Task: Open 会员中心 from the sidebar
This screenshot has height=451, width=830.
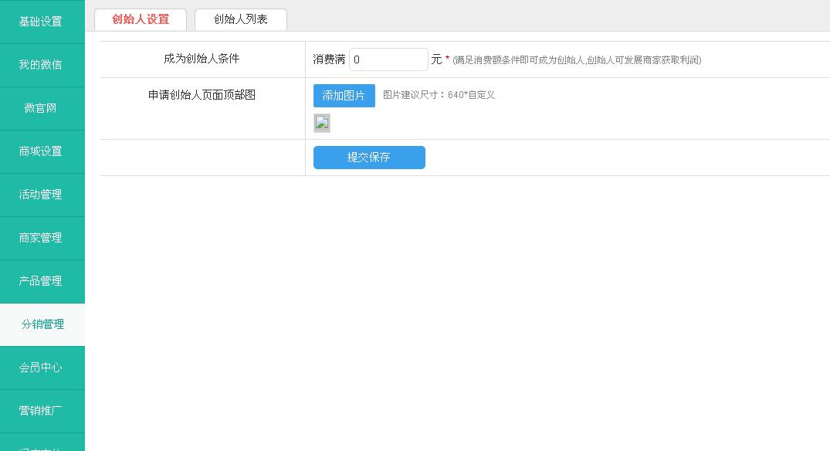Action: pos(41,368)
